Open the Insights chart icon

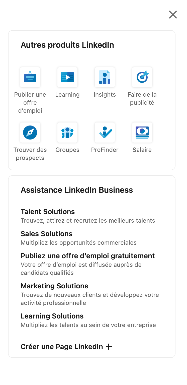click(105, 77)
